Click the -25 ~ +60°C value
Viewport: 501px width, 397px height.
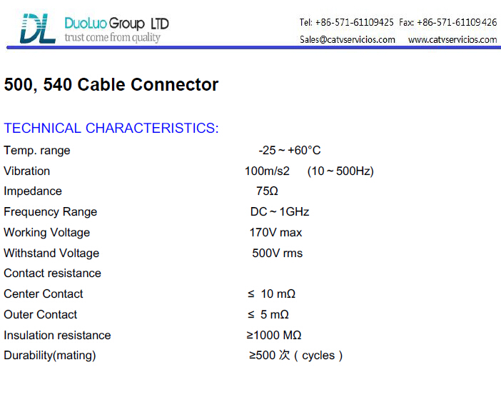[290, 150]
